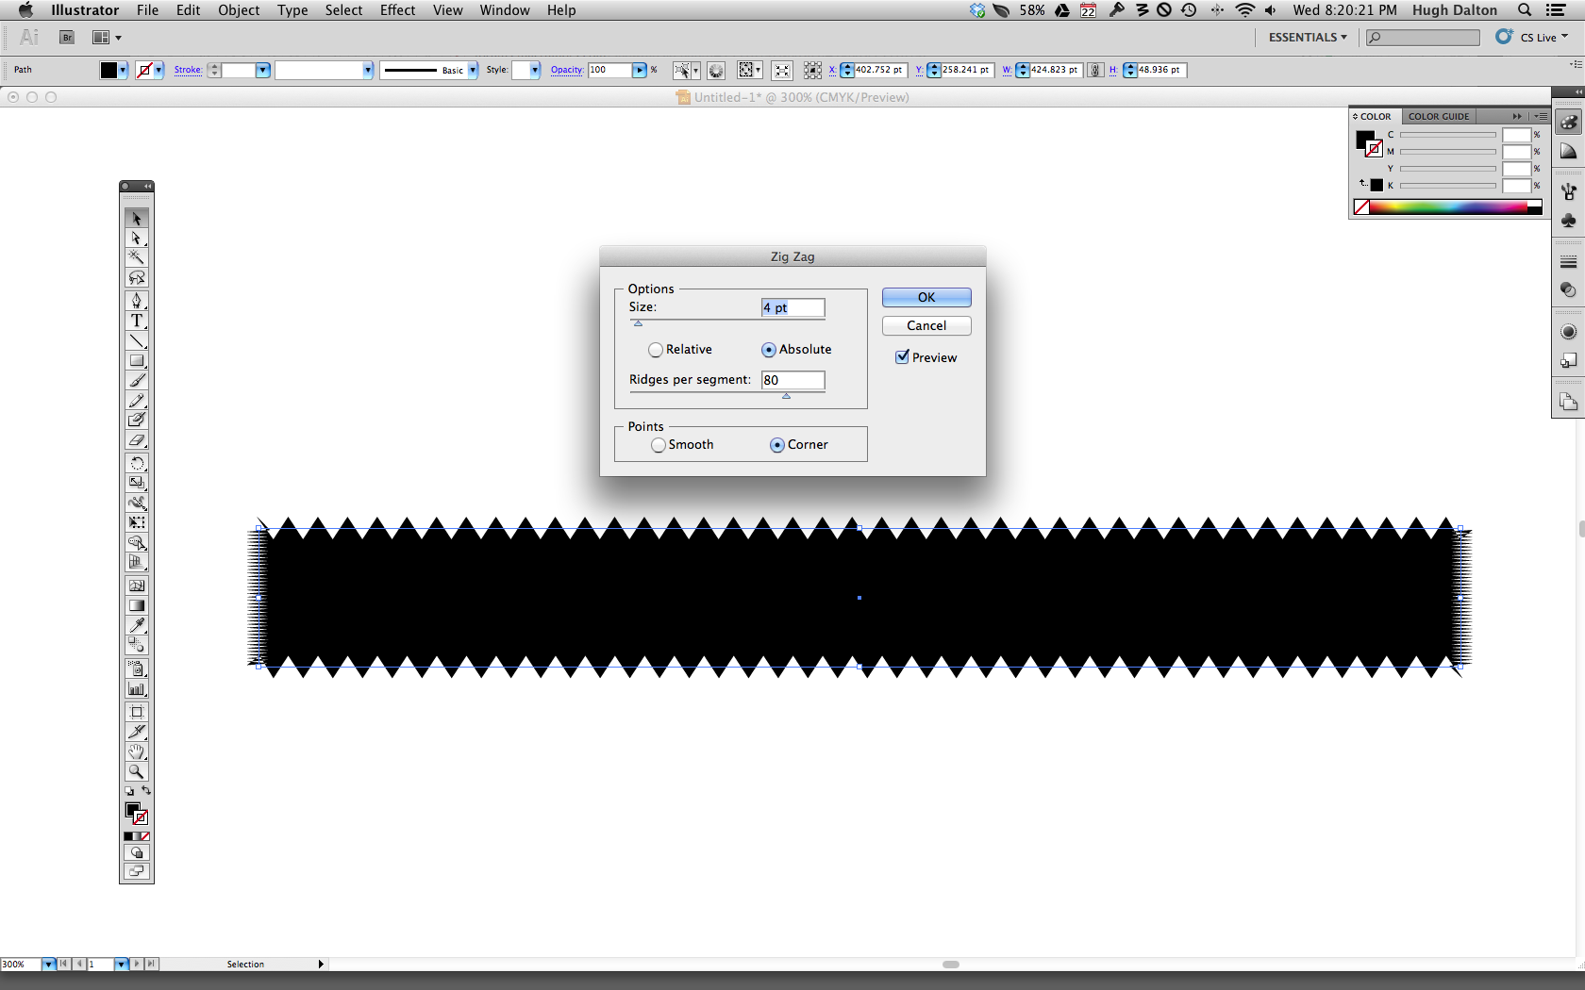The width and height of the screenshot is (1585, 990).
Task: Open the zoom level dropdown at 300%
Action: click(48, 965)
